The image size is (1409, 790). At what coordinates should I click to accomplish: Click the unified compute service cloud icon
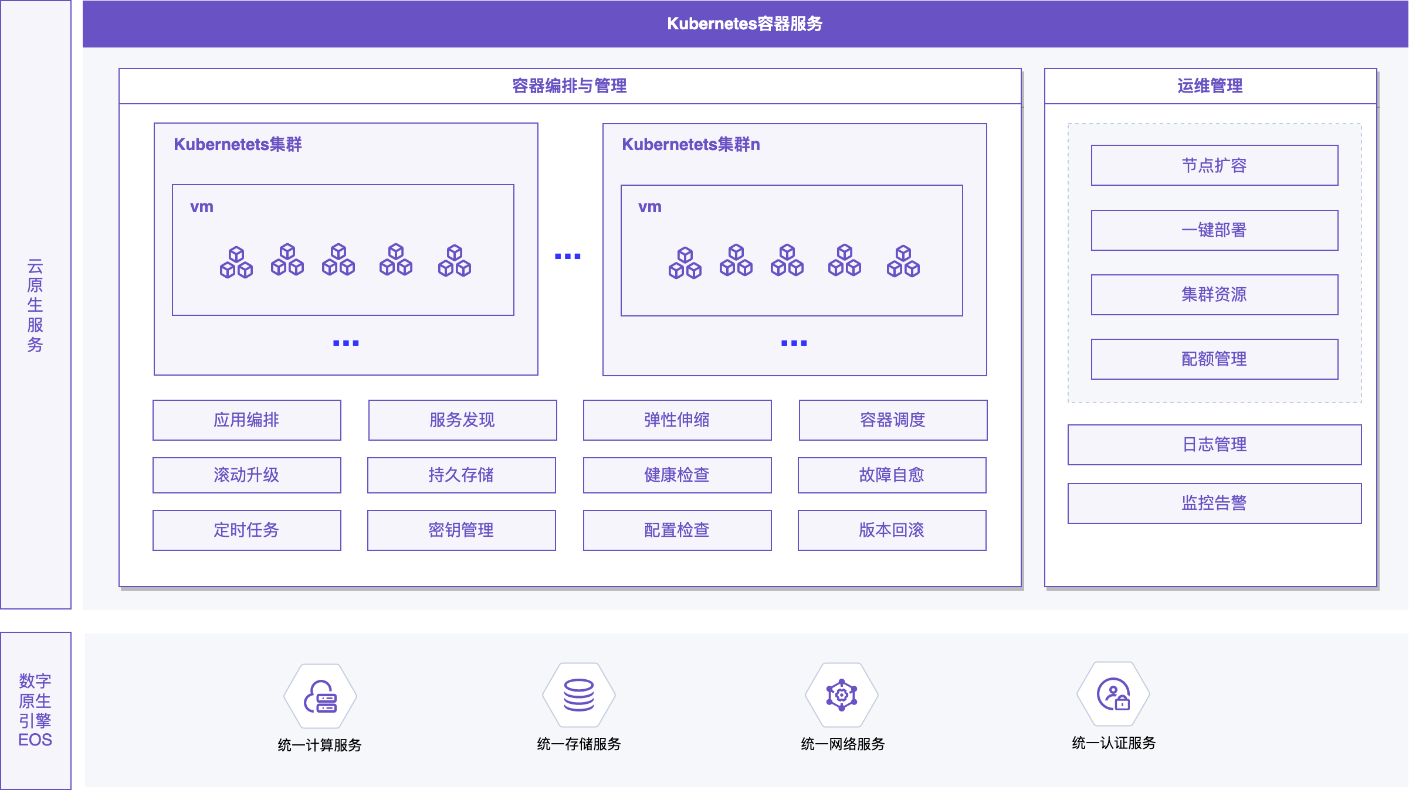(320, 696)
